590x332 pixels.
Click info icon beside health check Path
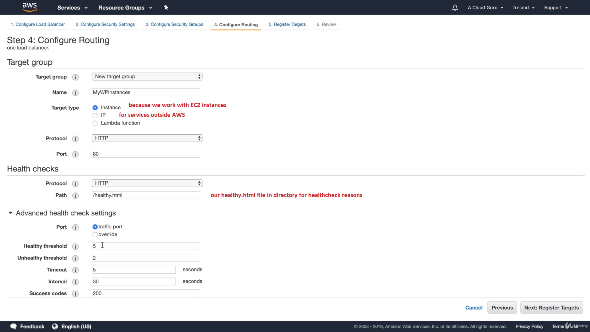pyautogui.click(x=75, y=196)
